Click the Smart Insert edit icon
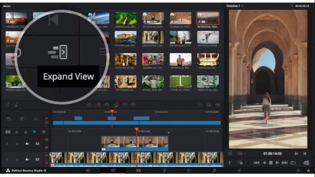The width and height of the screenshot is (315, 177). pyautogui.click(x=89, y=105)
